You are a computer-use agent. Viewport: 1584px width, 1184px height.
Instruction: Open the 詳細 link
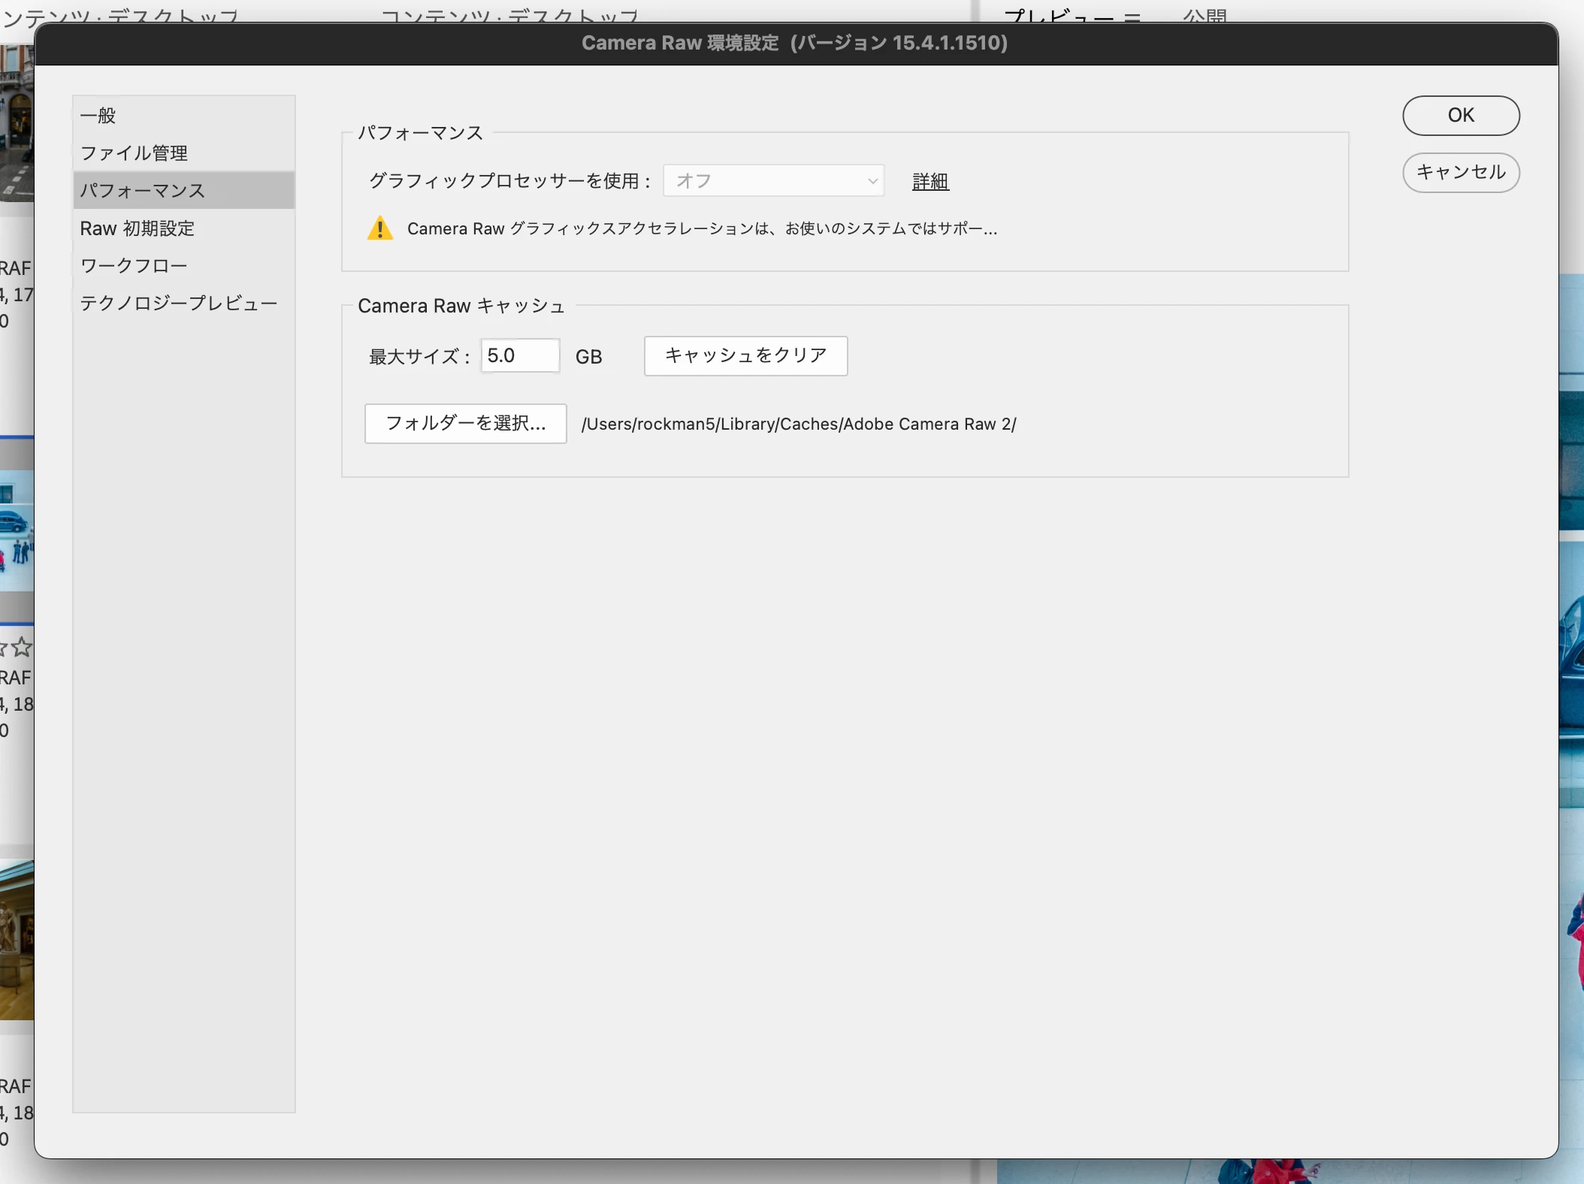930,182
